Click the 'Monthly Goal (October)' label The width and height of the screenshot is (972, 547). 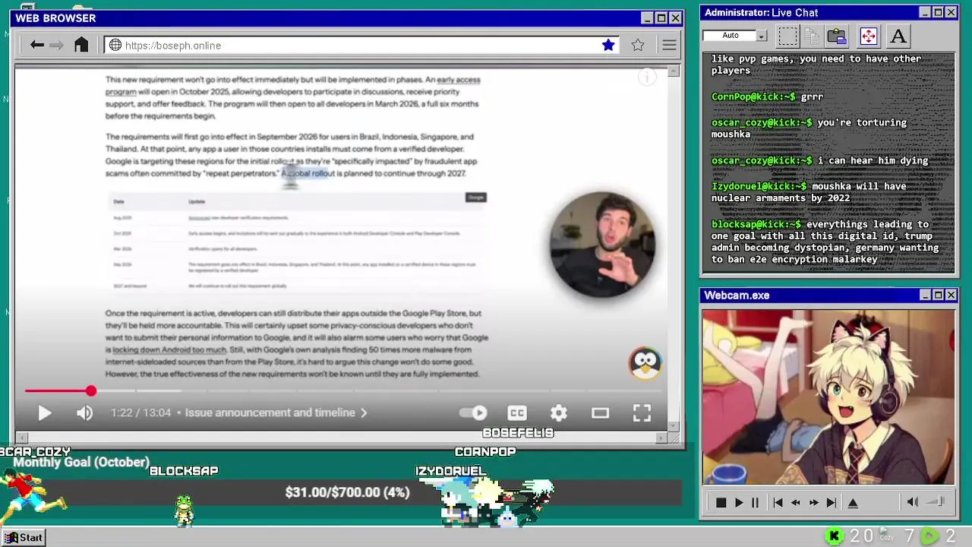click(x=81, y=462)
